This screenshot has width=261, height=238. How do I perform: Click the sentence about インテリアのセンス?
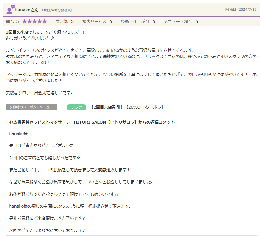click(100, 50)
